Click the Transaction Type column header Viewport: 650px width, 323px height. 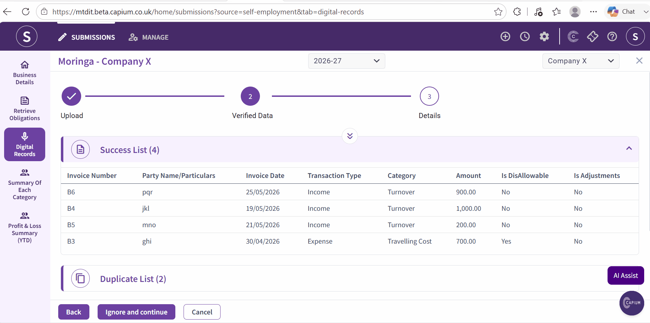coord(334,176)
